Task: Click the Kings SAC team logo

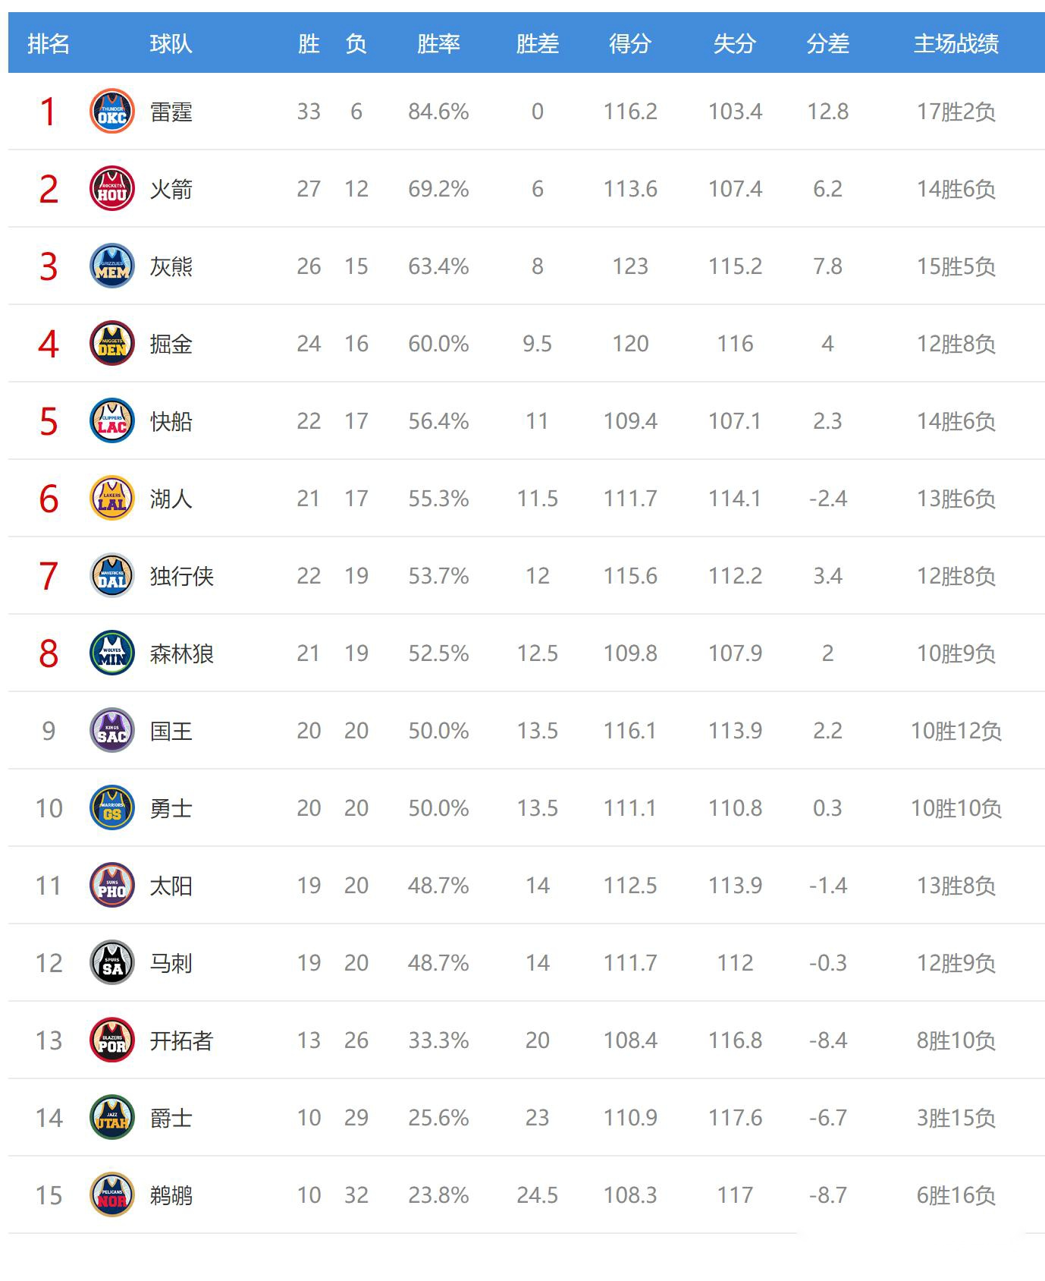Action: tap(112, 731)
